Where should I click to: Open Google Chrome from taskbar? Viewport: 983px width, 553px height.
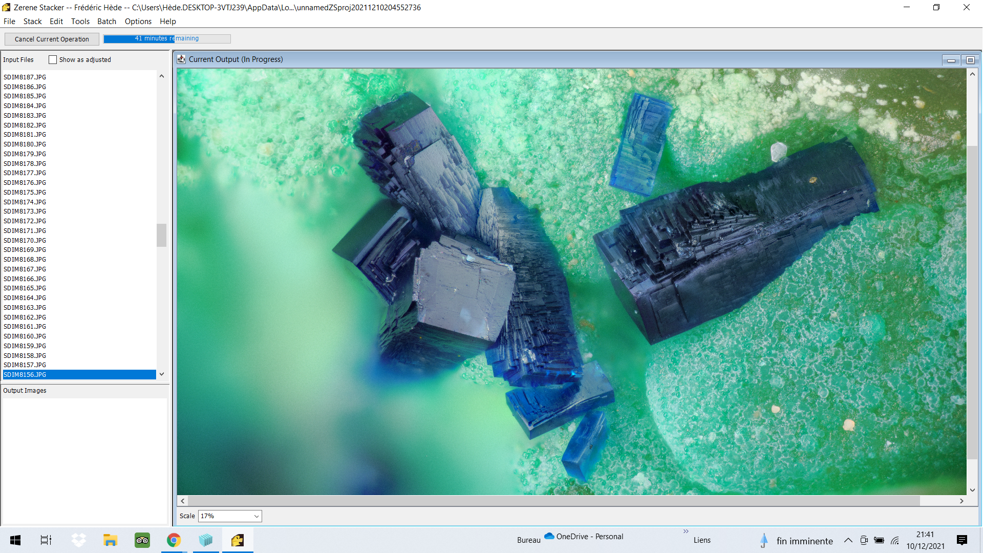[174, 540]
